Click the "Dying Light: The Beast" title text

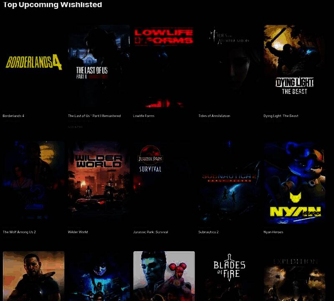click(281, 116)
